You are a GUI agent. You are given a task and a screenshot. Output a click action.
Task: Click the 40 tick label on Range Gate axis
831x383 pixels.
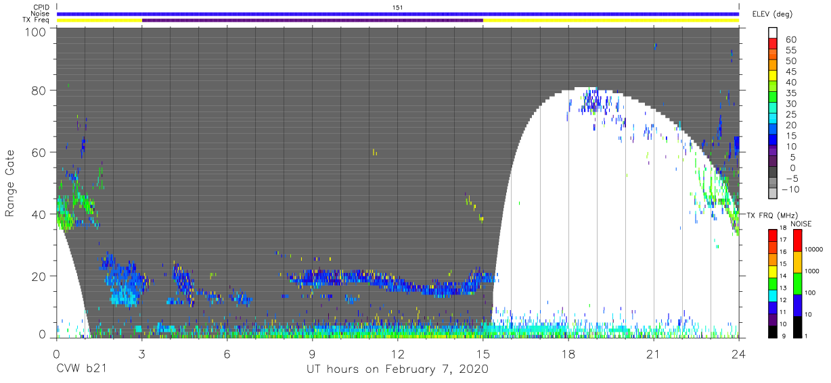point(38,214)
